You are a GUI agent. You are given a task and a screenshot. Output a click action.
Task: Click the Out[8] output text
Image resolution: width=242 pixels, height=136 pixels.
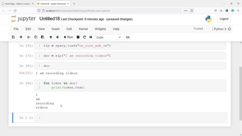pyautogui.click(x=57, y=73)
